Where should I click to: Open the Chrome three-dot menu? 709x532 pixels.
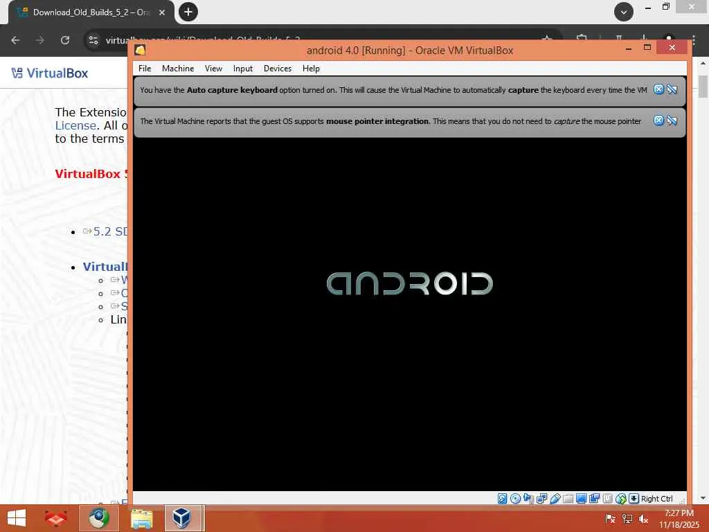click(694, 40)
